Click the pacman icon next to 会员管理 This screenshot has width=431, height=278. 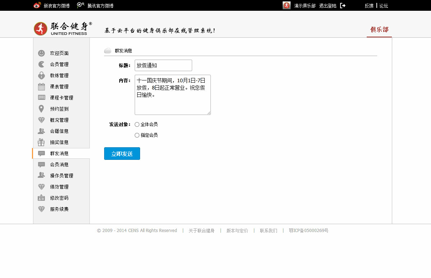41,64
